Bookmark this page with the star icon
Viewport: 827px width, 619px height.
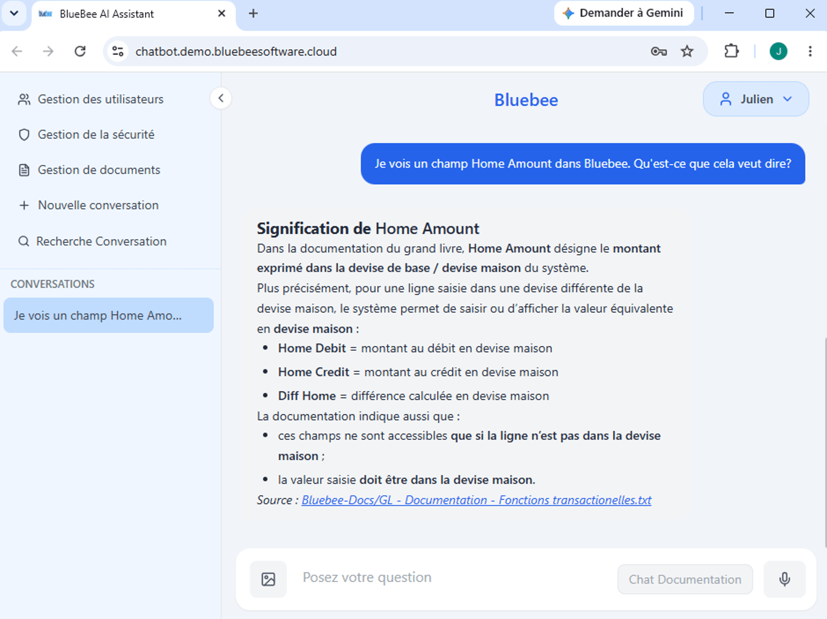click(687, 51)
